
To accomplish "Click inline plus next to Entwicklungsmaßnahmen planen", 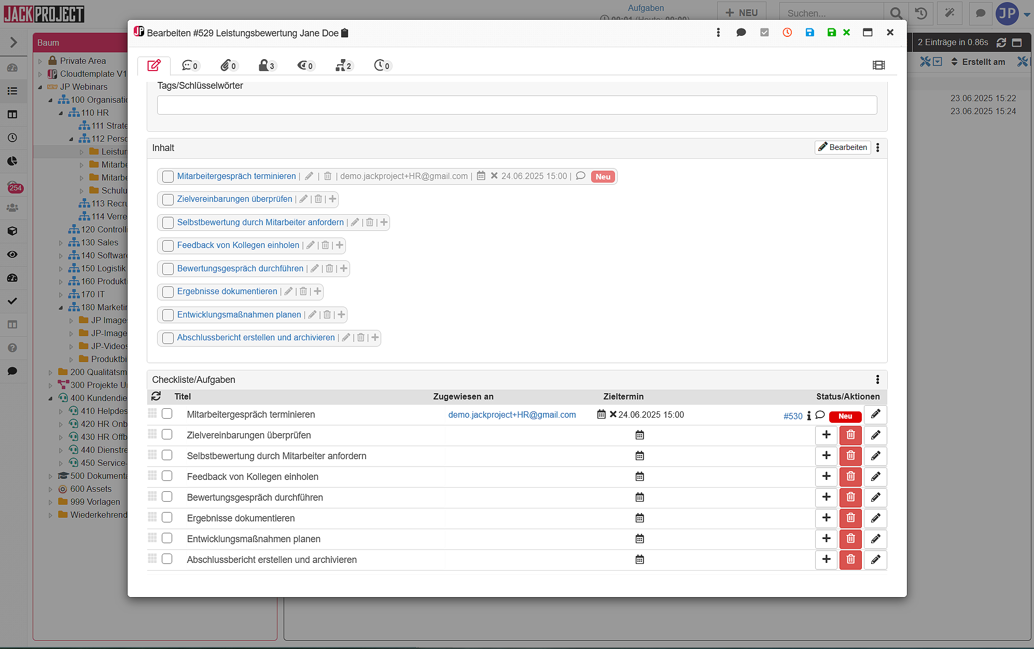I will coord(341,314).
